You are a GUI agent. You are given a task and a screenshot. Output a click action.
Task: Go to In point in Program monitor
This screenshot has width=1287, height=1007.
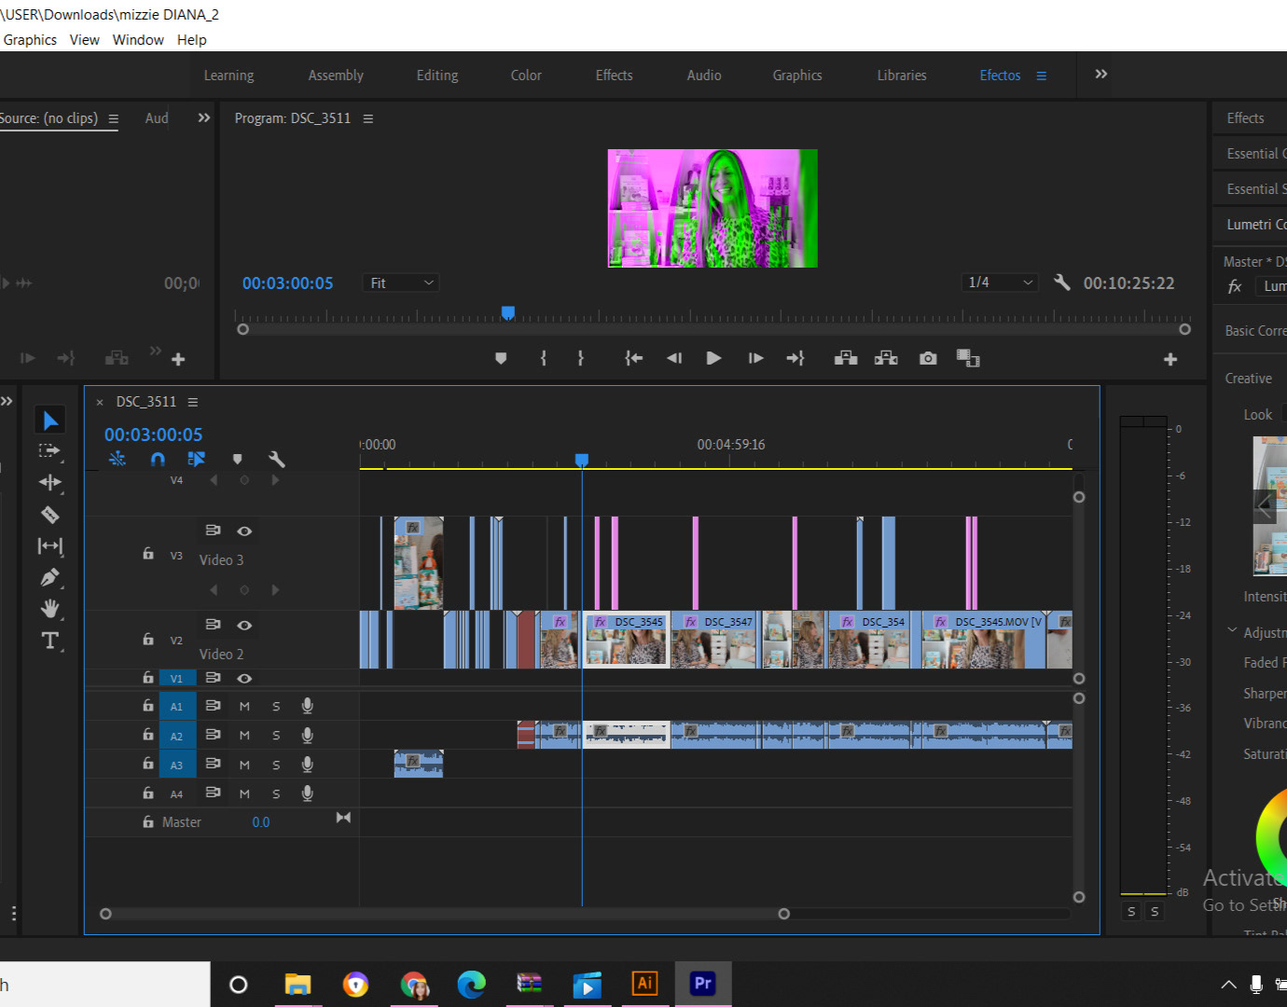[634, 358]
